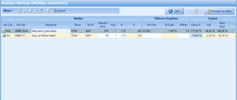Click the printer icon in toolbar
Viewport: 237px width, 100px height.
[36, 11]
